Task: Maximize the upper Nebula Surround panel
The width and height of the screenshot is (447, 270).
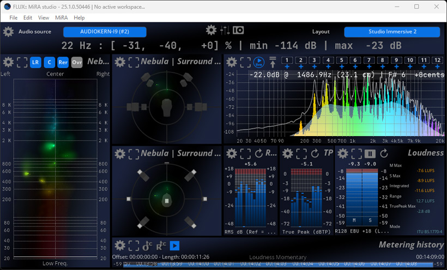Action: tap(134, 63)
